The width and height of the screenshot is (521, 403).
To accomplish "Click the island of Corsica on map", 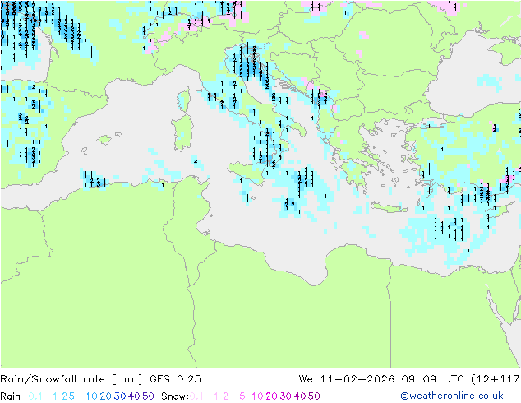I will [184, 100].
